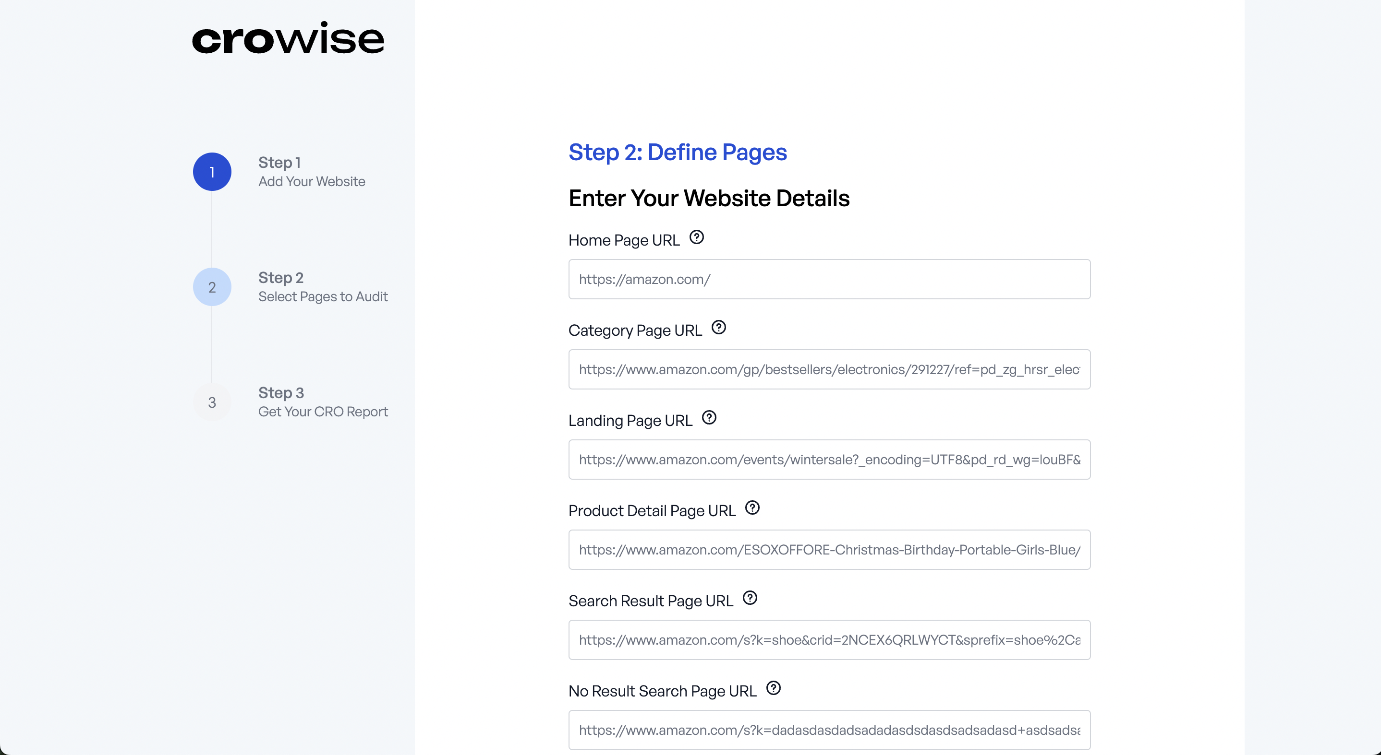Screen dimensions: 1381x755
Task: Click the Category Page URL label text
Action: coord(635,330)
